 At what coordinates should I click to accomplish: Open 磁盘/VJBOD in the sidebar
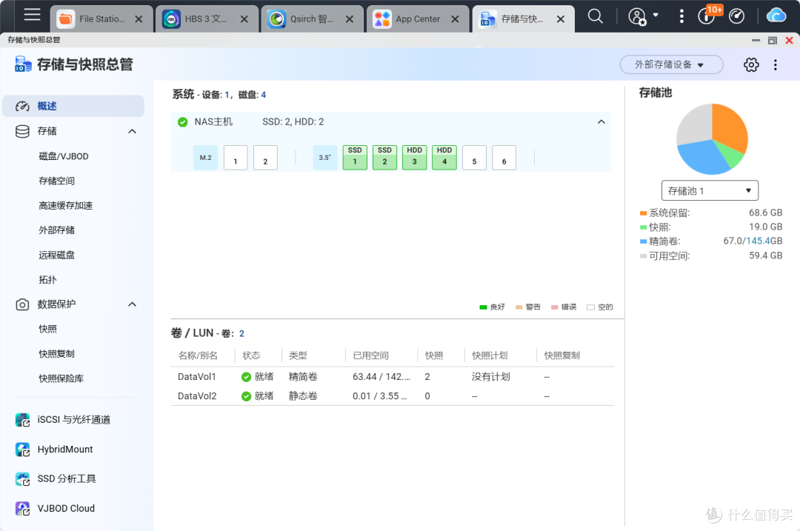tap(64, 156)
